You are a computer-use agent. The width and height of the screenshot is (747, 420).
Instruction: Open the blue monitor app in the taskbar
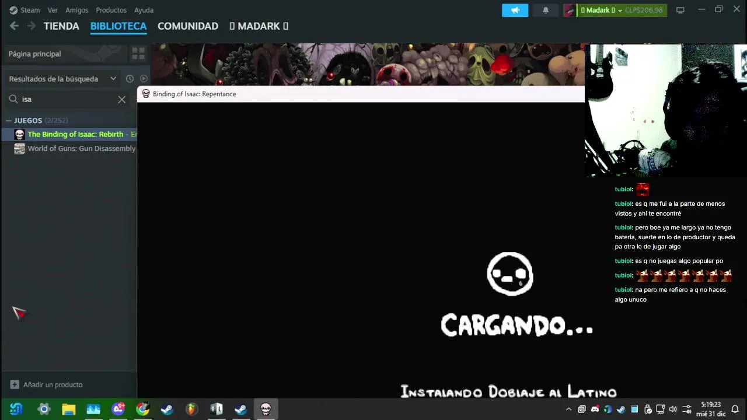pyautogui.click(x=93, y=409)
